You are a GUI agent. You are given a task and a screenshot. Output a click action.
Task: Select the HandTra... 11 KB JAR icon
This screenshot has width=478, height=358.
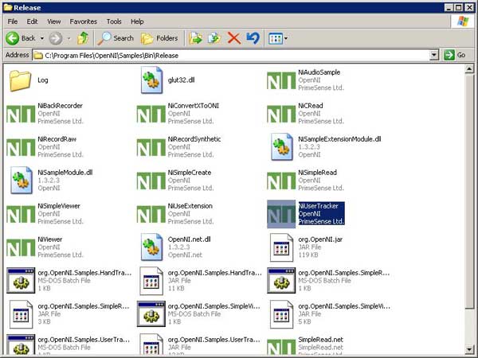(151, 281)
